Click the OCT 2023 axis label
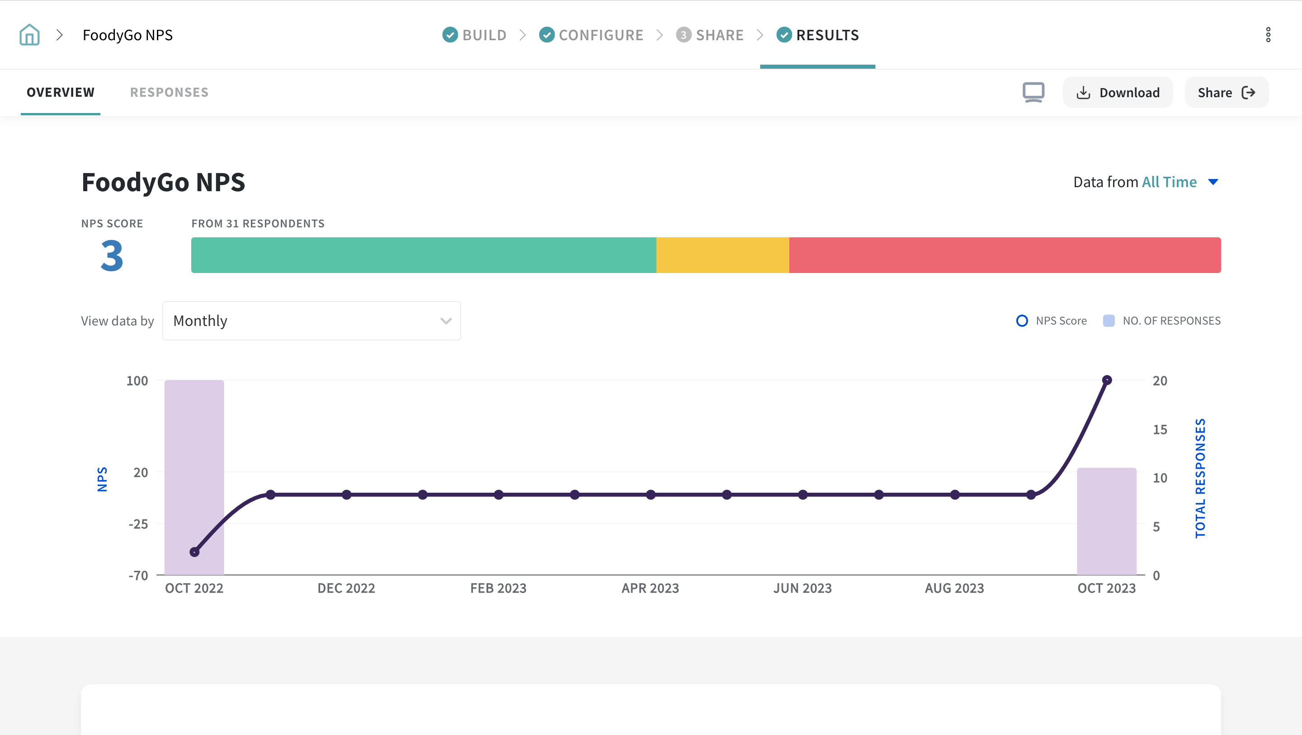The width and height of the screenshot is (1302, 735). pos(1106,589)
